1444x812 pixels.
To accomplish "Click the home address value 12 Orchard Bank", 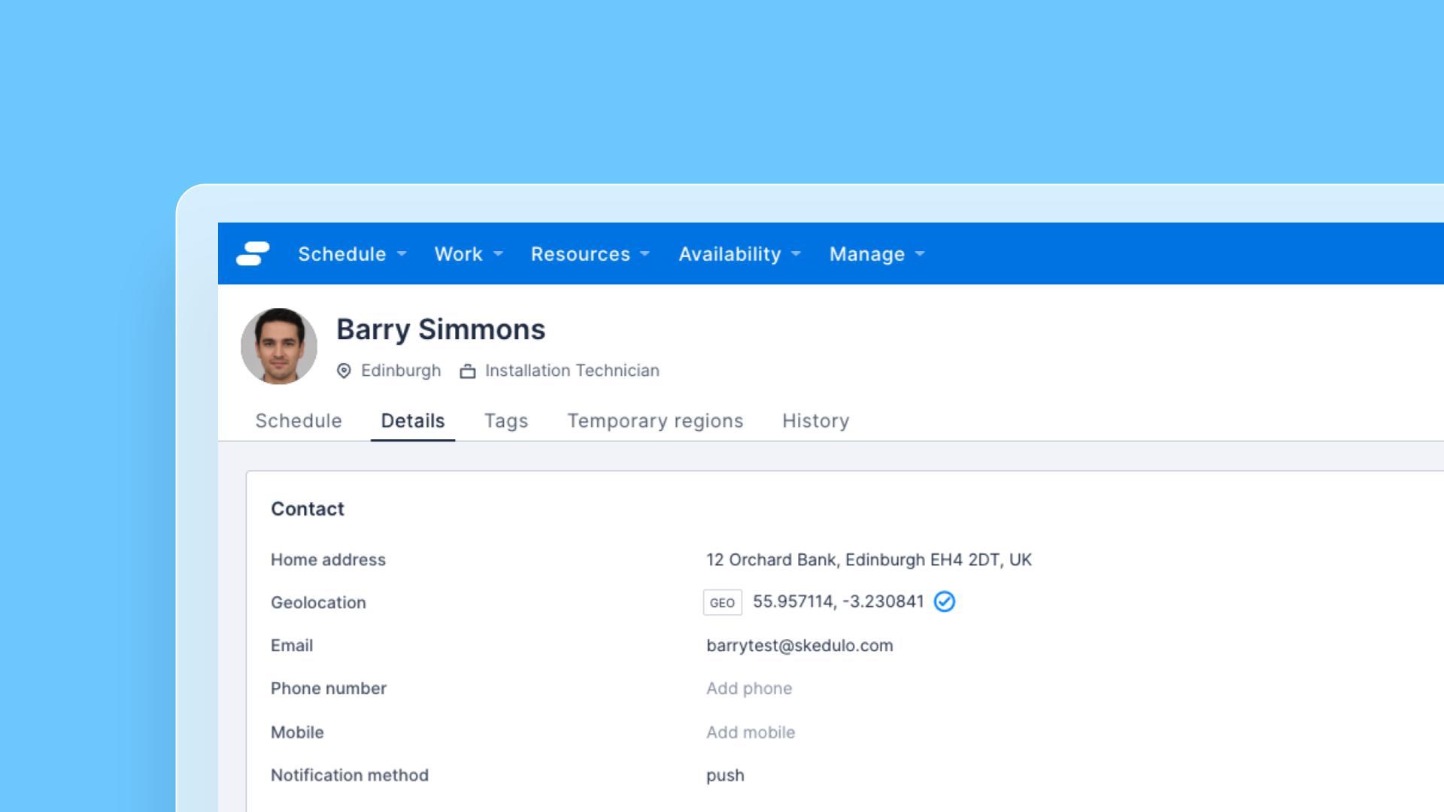I will coord(869,560).
